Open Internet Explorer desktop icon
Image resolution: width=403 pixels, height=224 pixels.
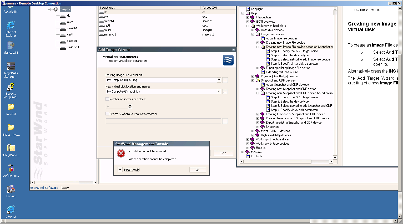(x=11, y=29)
